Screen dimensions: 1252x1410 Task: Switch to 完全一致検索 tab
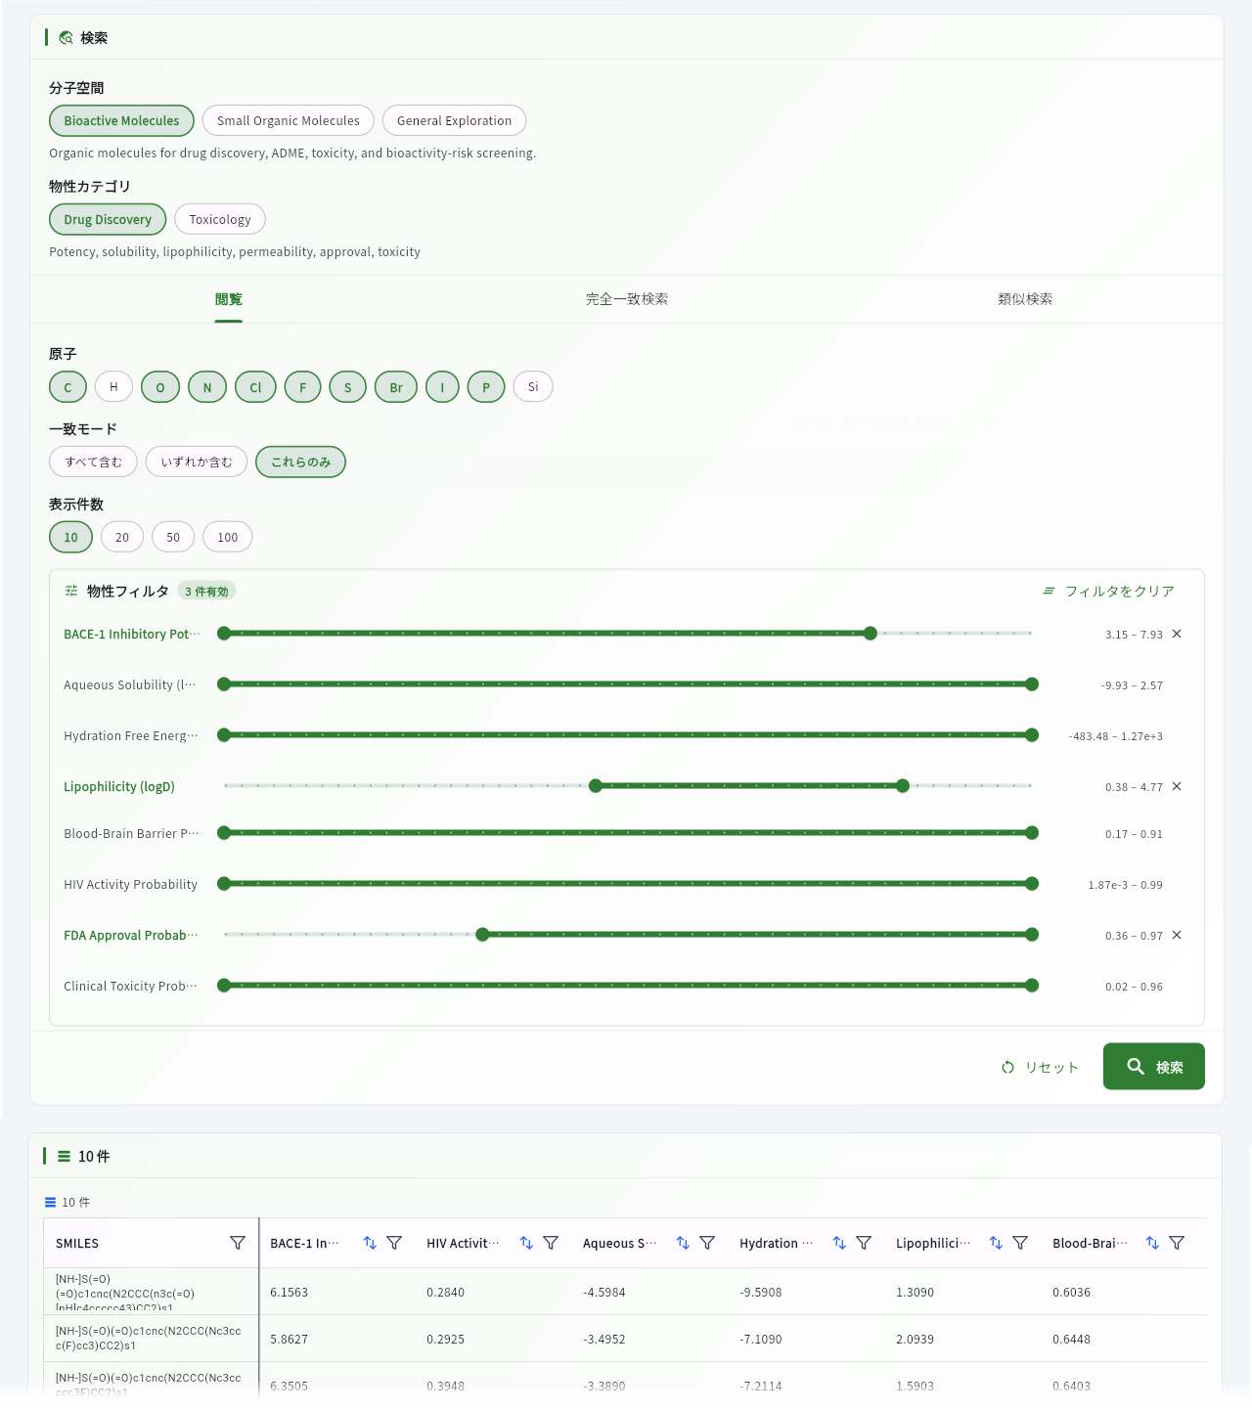pos(627,299)
